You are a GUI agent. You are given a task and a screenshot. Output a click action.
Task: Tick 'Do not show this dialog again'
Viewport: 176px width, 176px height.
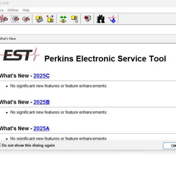0,145
